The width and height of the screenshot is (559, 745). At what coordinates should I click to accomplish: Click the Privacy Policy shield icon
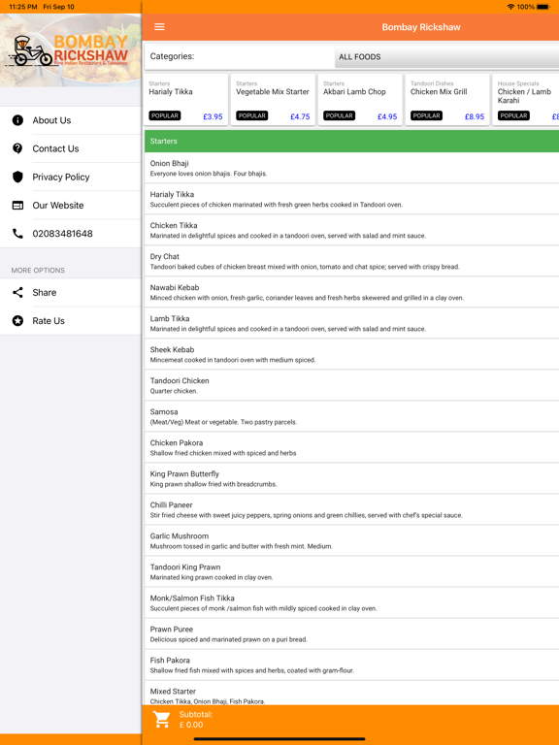17,178
